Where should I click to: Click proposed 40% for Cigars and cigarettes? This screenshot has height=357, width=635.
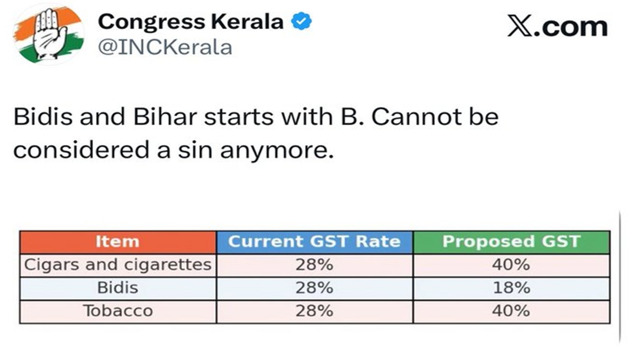(511, 264)
